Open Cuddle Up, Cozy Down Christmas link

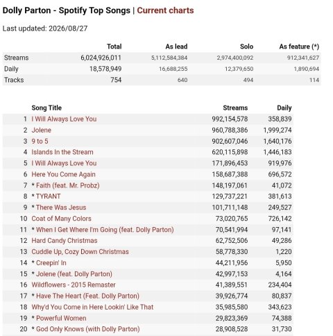pos(80,252)
